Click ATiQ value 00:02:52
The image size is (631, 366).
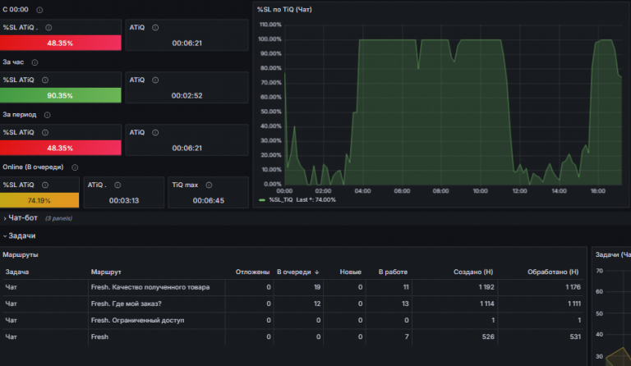187,96
